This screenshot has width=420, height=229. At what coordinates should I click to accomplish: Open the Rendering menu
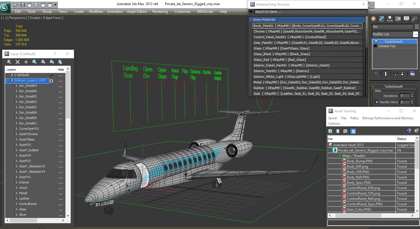pos(160,12)
